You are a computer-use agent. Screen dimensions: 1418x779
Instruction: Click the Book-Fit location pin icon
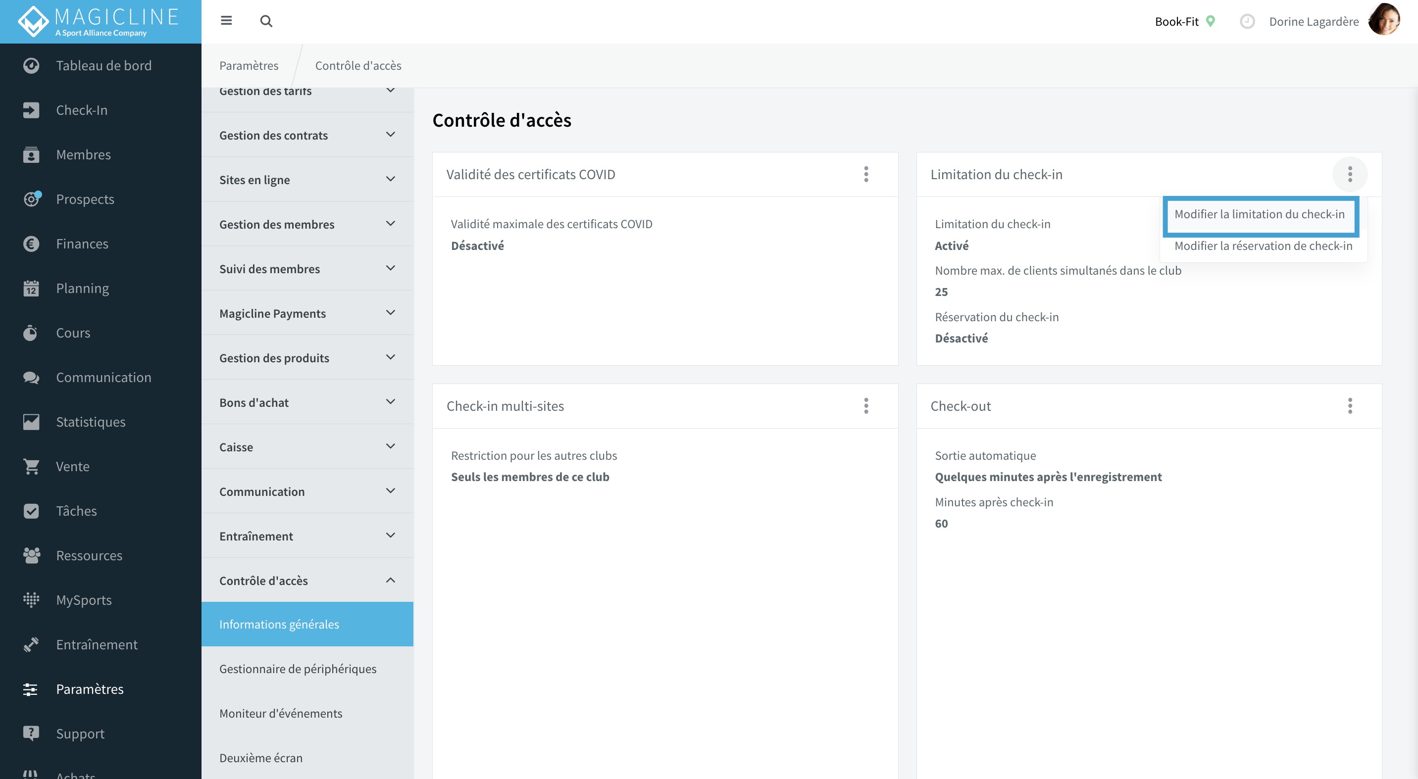(x=1211, y=21)
